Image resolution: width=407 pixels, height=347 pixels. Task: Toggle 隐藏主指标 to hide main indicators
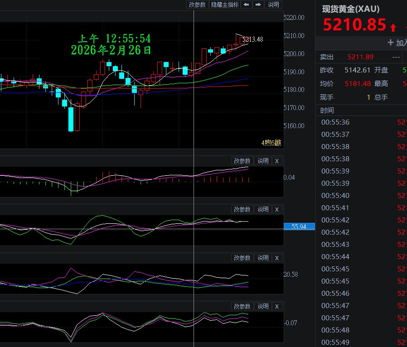tap(225, 5)
